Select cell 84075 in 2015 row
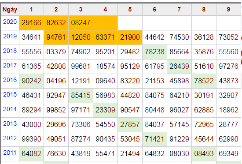The height and width of the screenshot is (164, 242). pyautogui.click(x=154, y=95)
